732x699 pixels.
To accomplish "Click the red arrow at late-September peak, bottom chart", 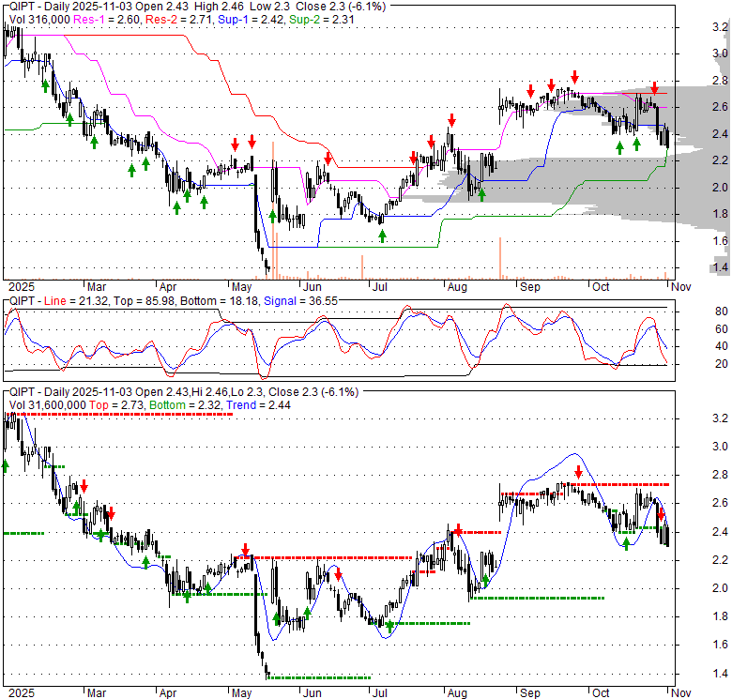I will [578, 472].
